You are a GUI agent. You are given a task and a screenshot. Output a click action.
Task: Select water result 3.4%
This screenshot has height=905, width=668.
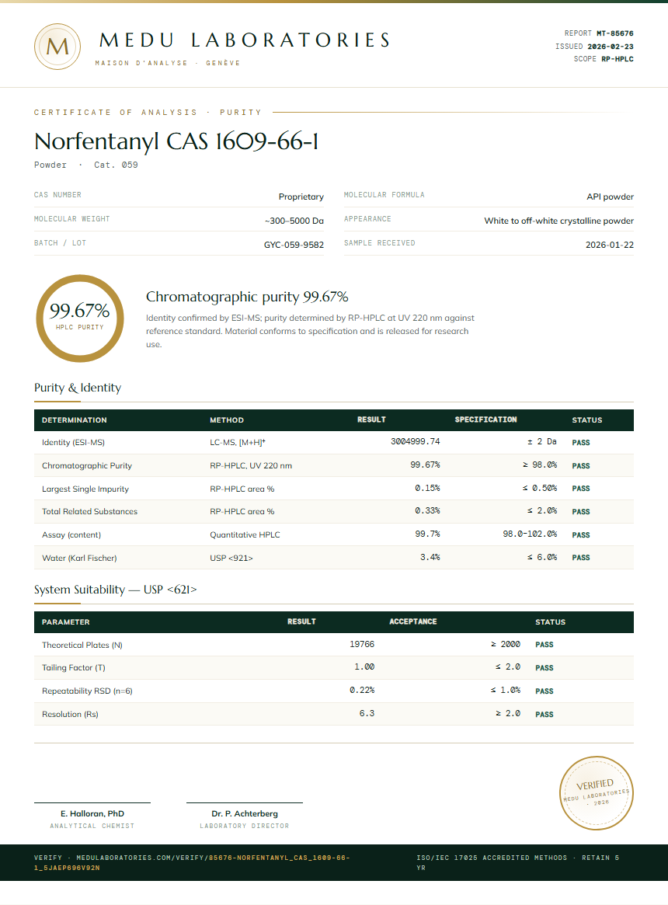(x=430, y=557)
